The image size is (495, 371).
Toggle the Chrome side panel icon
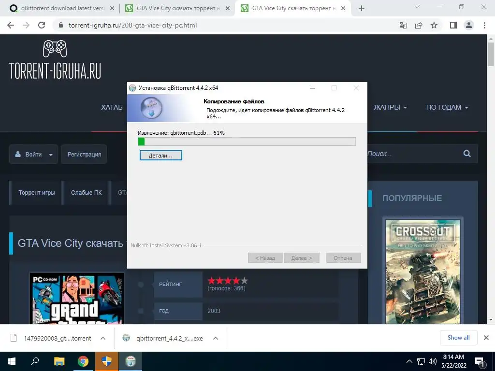453,25
